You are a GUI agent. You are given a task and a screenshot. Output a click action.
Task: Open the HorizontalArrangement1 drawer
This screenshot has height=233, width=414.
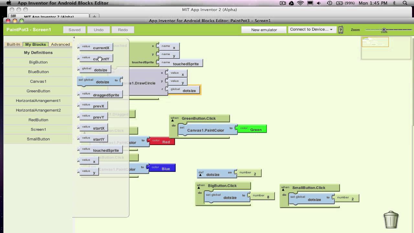click(38, 101)
